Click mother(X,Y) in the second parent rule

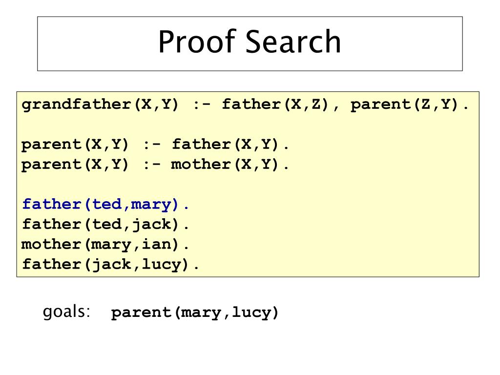(x=225, y=165)
